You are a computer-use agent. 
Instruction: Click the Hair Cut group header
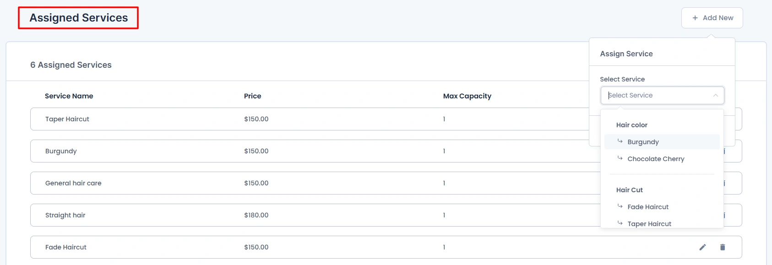tap(629, 190)
